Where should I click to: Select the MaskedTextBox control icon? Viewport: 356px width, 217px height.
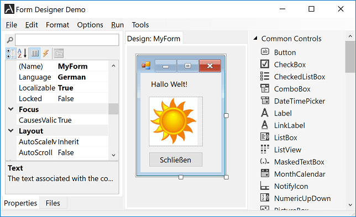click(265, 161)
